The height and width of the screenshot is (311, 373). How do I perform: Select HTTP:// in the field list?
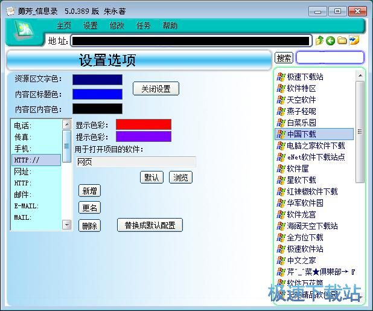[36, 160]
